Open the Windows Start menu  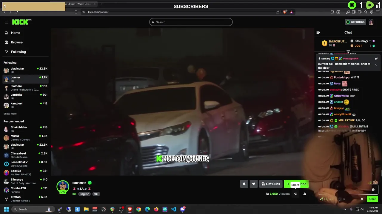click(6, 209)
